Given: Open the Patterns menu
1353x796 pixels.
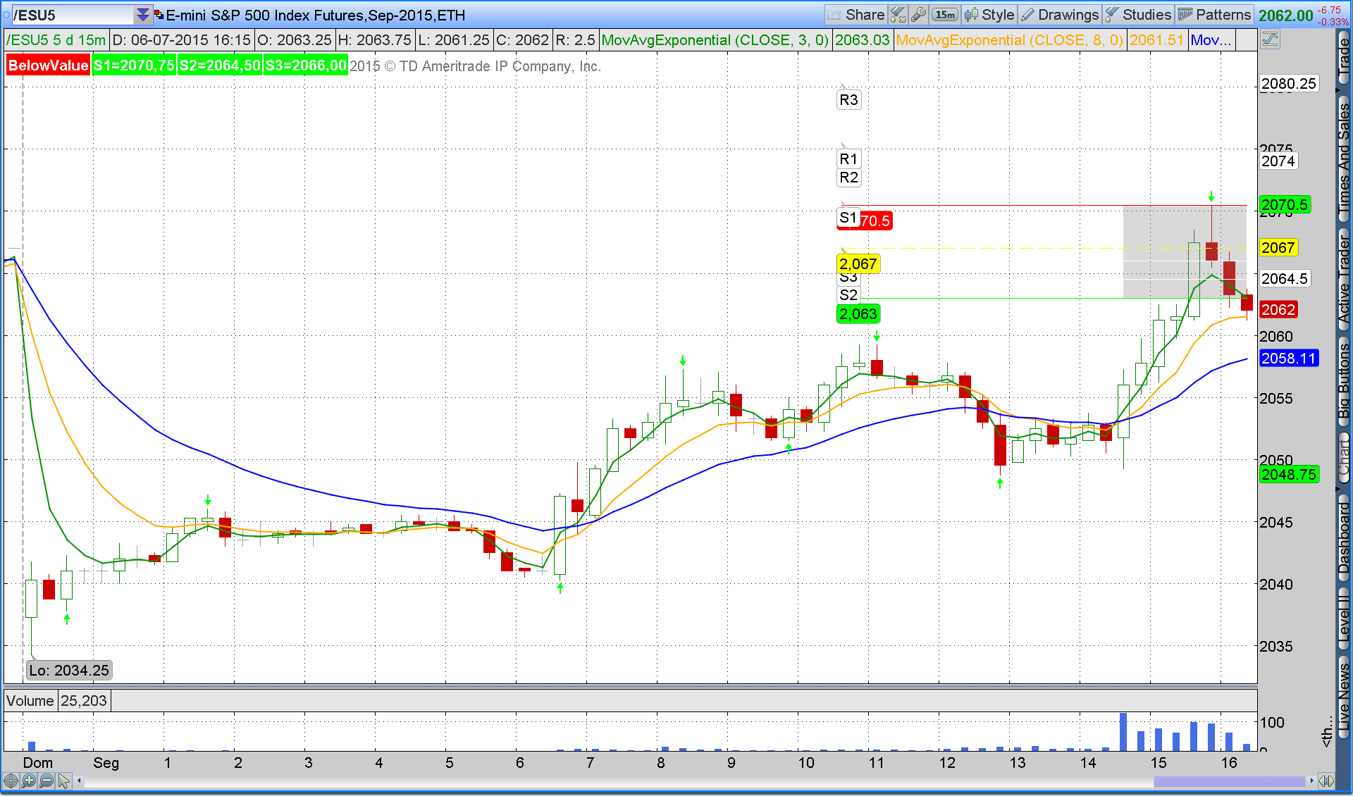Looking at the screenshot, I should pos(1214,15).
